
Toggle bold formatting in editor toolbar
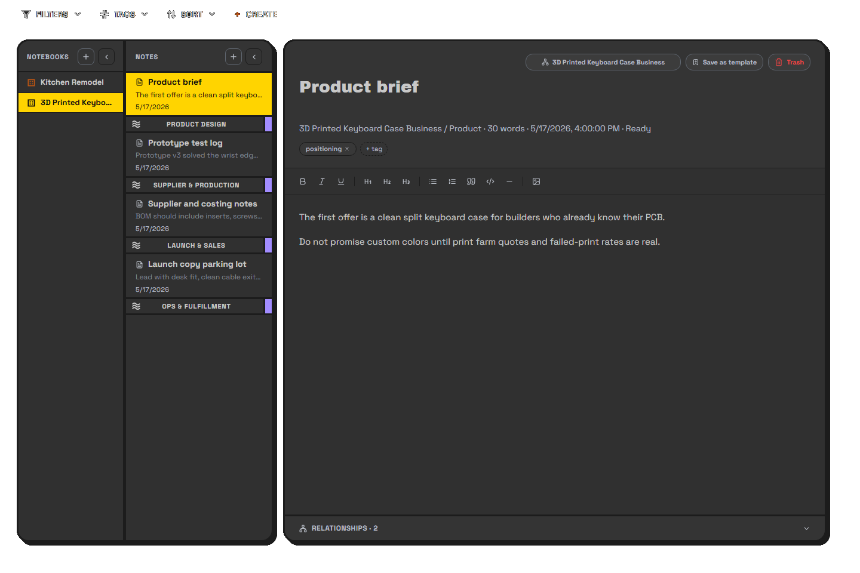303,181
